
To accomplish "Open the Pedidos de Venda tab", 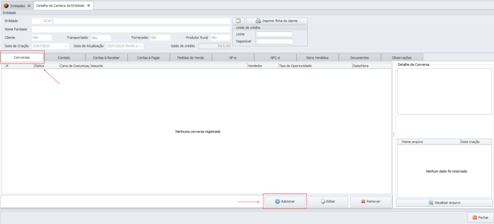I will 191,58.
